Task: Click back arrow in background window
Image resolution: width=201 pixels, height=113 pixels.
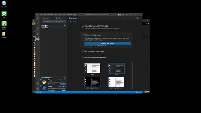Action: coord(34,37)
